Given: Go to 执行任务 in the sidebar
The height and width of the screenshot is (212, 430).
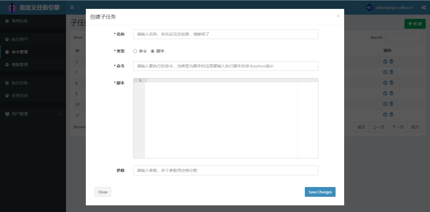Looking at the screenshot, I should click(20, 83).
